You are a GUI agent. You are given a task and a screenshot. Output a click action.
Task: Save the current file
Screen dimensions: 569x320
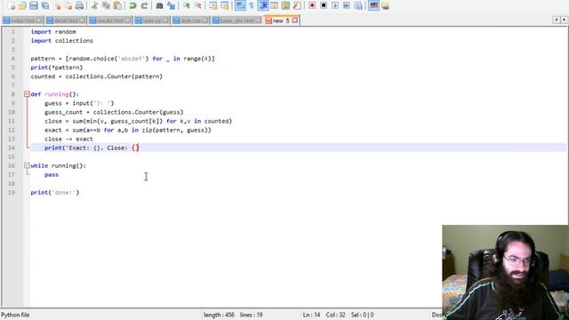tap(34, 5)
